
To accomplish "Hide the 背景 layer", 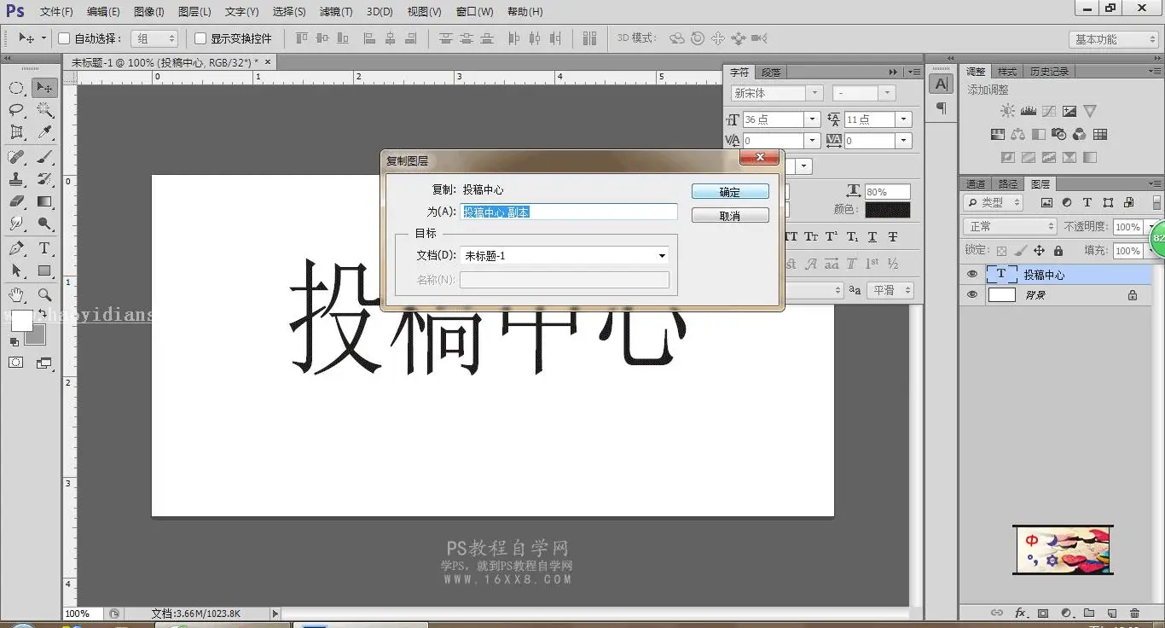I will (971, 295).
